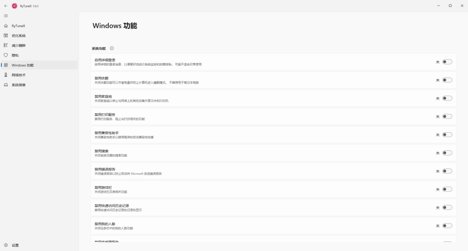Image resolution: width=468 pixels, height=251 pixels.
Task: Enable the 禁用家庭组 switch
Action: click(447, 98)
